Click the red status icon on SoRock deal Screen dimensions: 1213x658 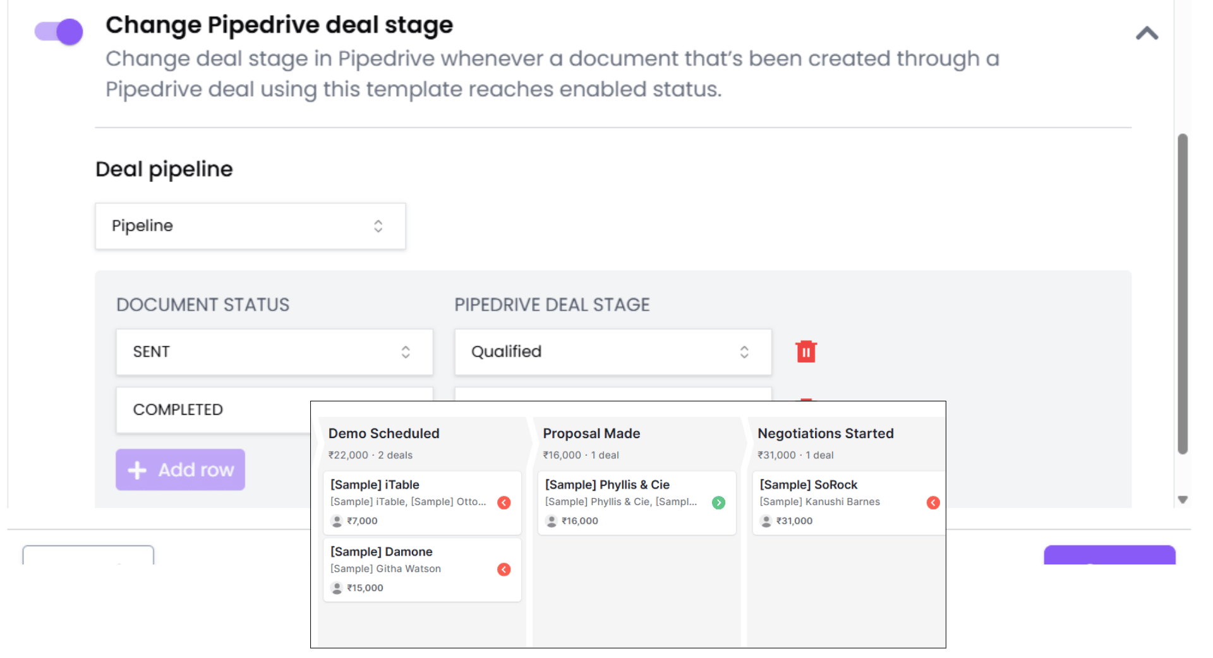point(932,503)
